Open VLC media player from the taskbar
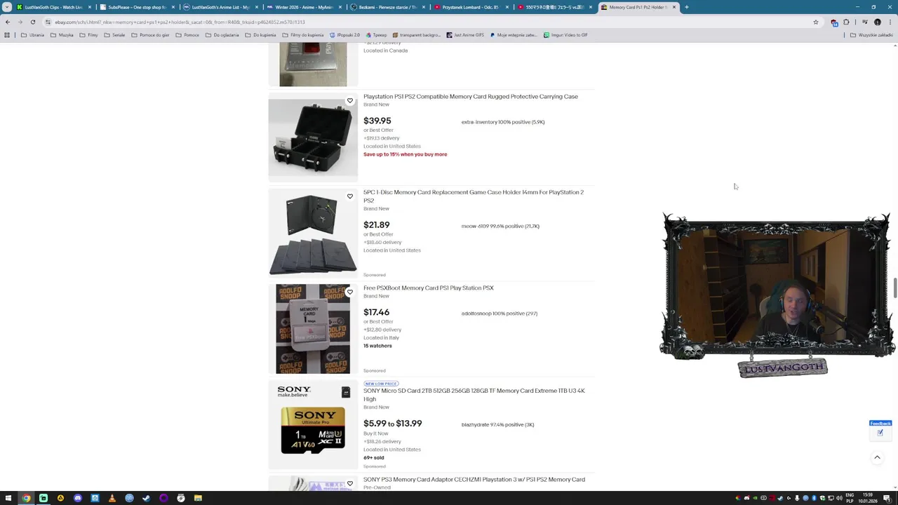The height and width of the screenshot is (505, 898). point(112,498)
